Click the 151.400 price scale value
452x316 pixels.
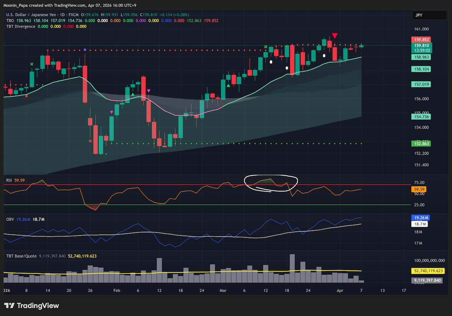click(x=422, y=165)
